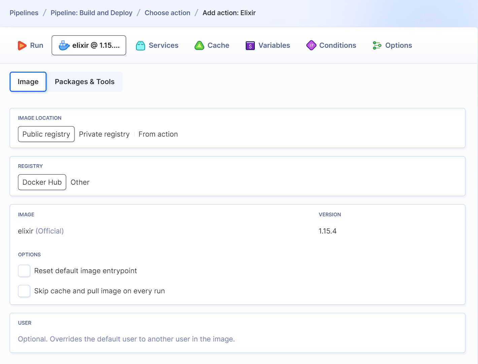Viewport: 478px width, 364px height.
Task: Switch to the Packages & Tools tab
Action: click(84, 81)
